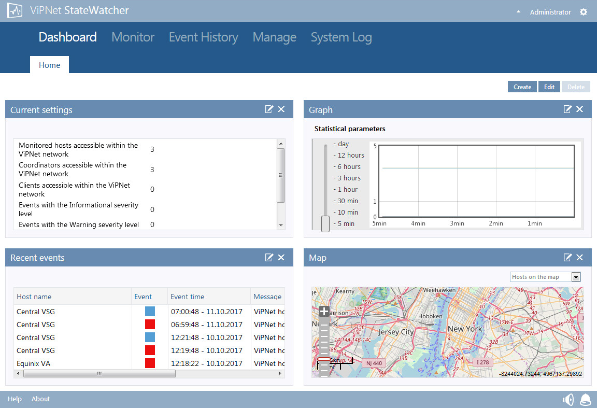597x408 pixels.
Task: Click the 06:59:48 - 11.10.2017 event time
Action: [207, 325]
